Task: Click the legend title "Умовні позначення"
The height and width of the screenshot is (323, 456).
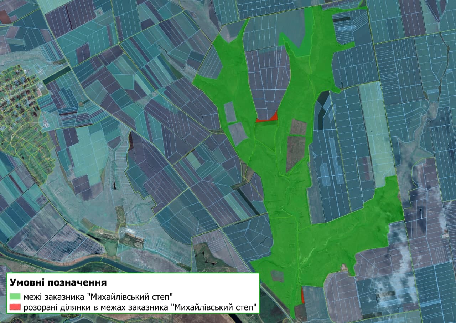Action: (x=58, y=283)
